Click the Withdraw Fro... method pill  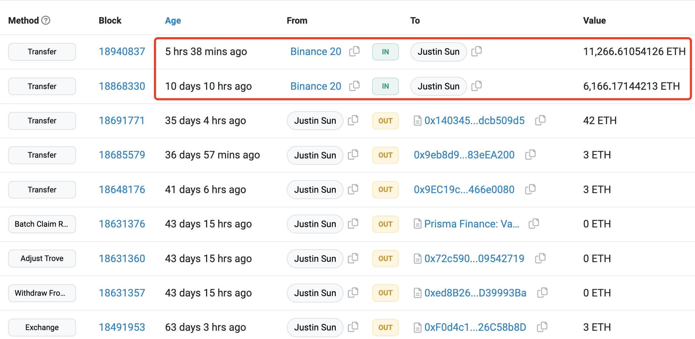click(x=42, y=293)
